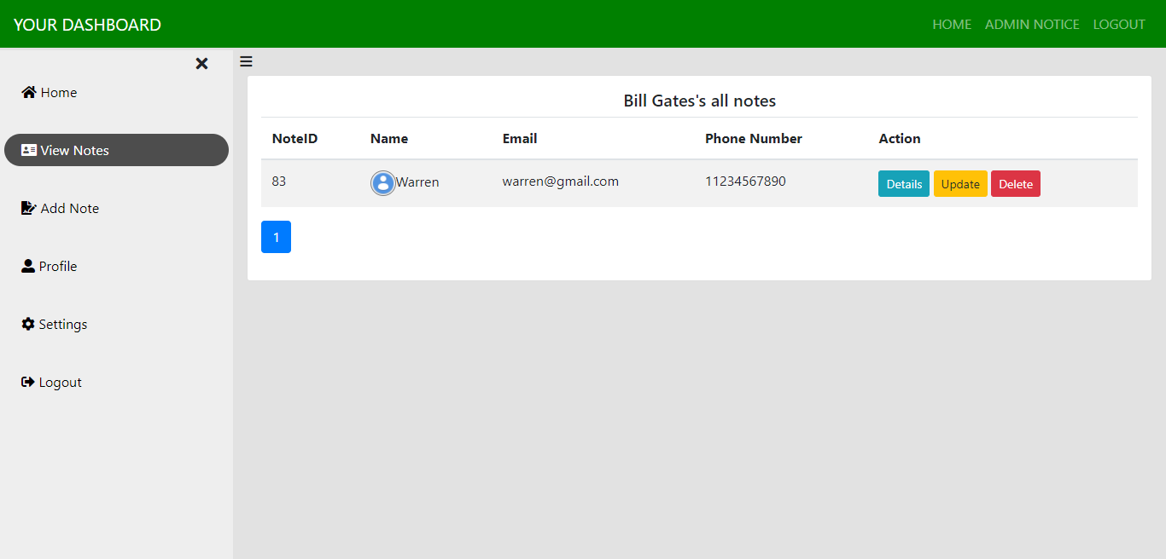Open Home in the sidebar
The width and height of the screenshot is (1166, 559).
[x=116, y=92]
